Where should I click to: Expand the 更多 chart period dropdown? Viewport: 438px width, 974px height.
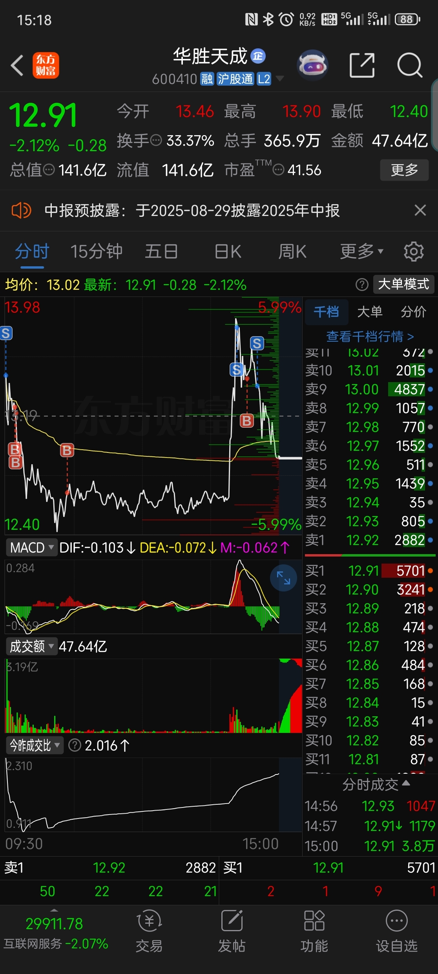pyautogui.click(x=361, y=251)
